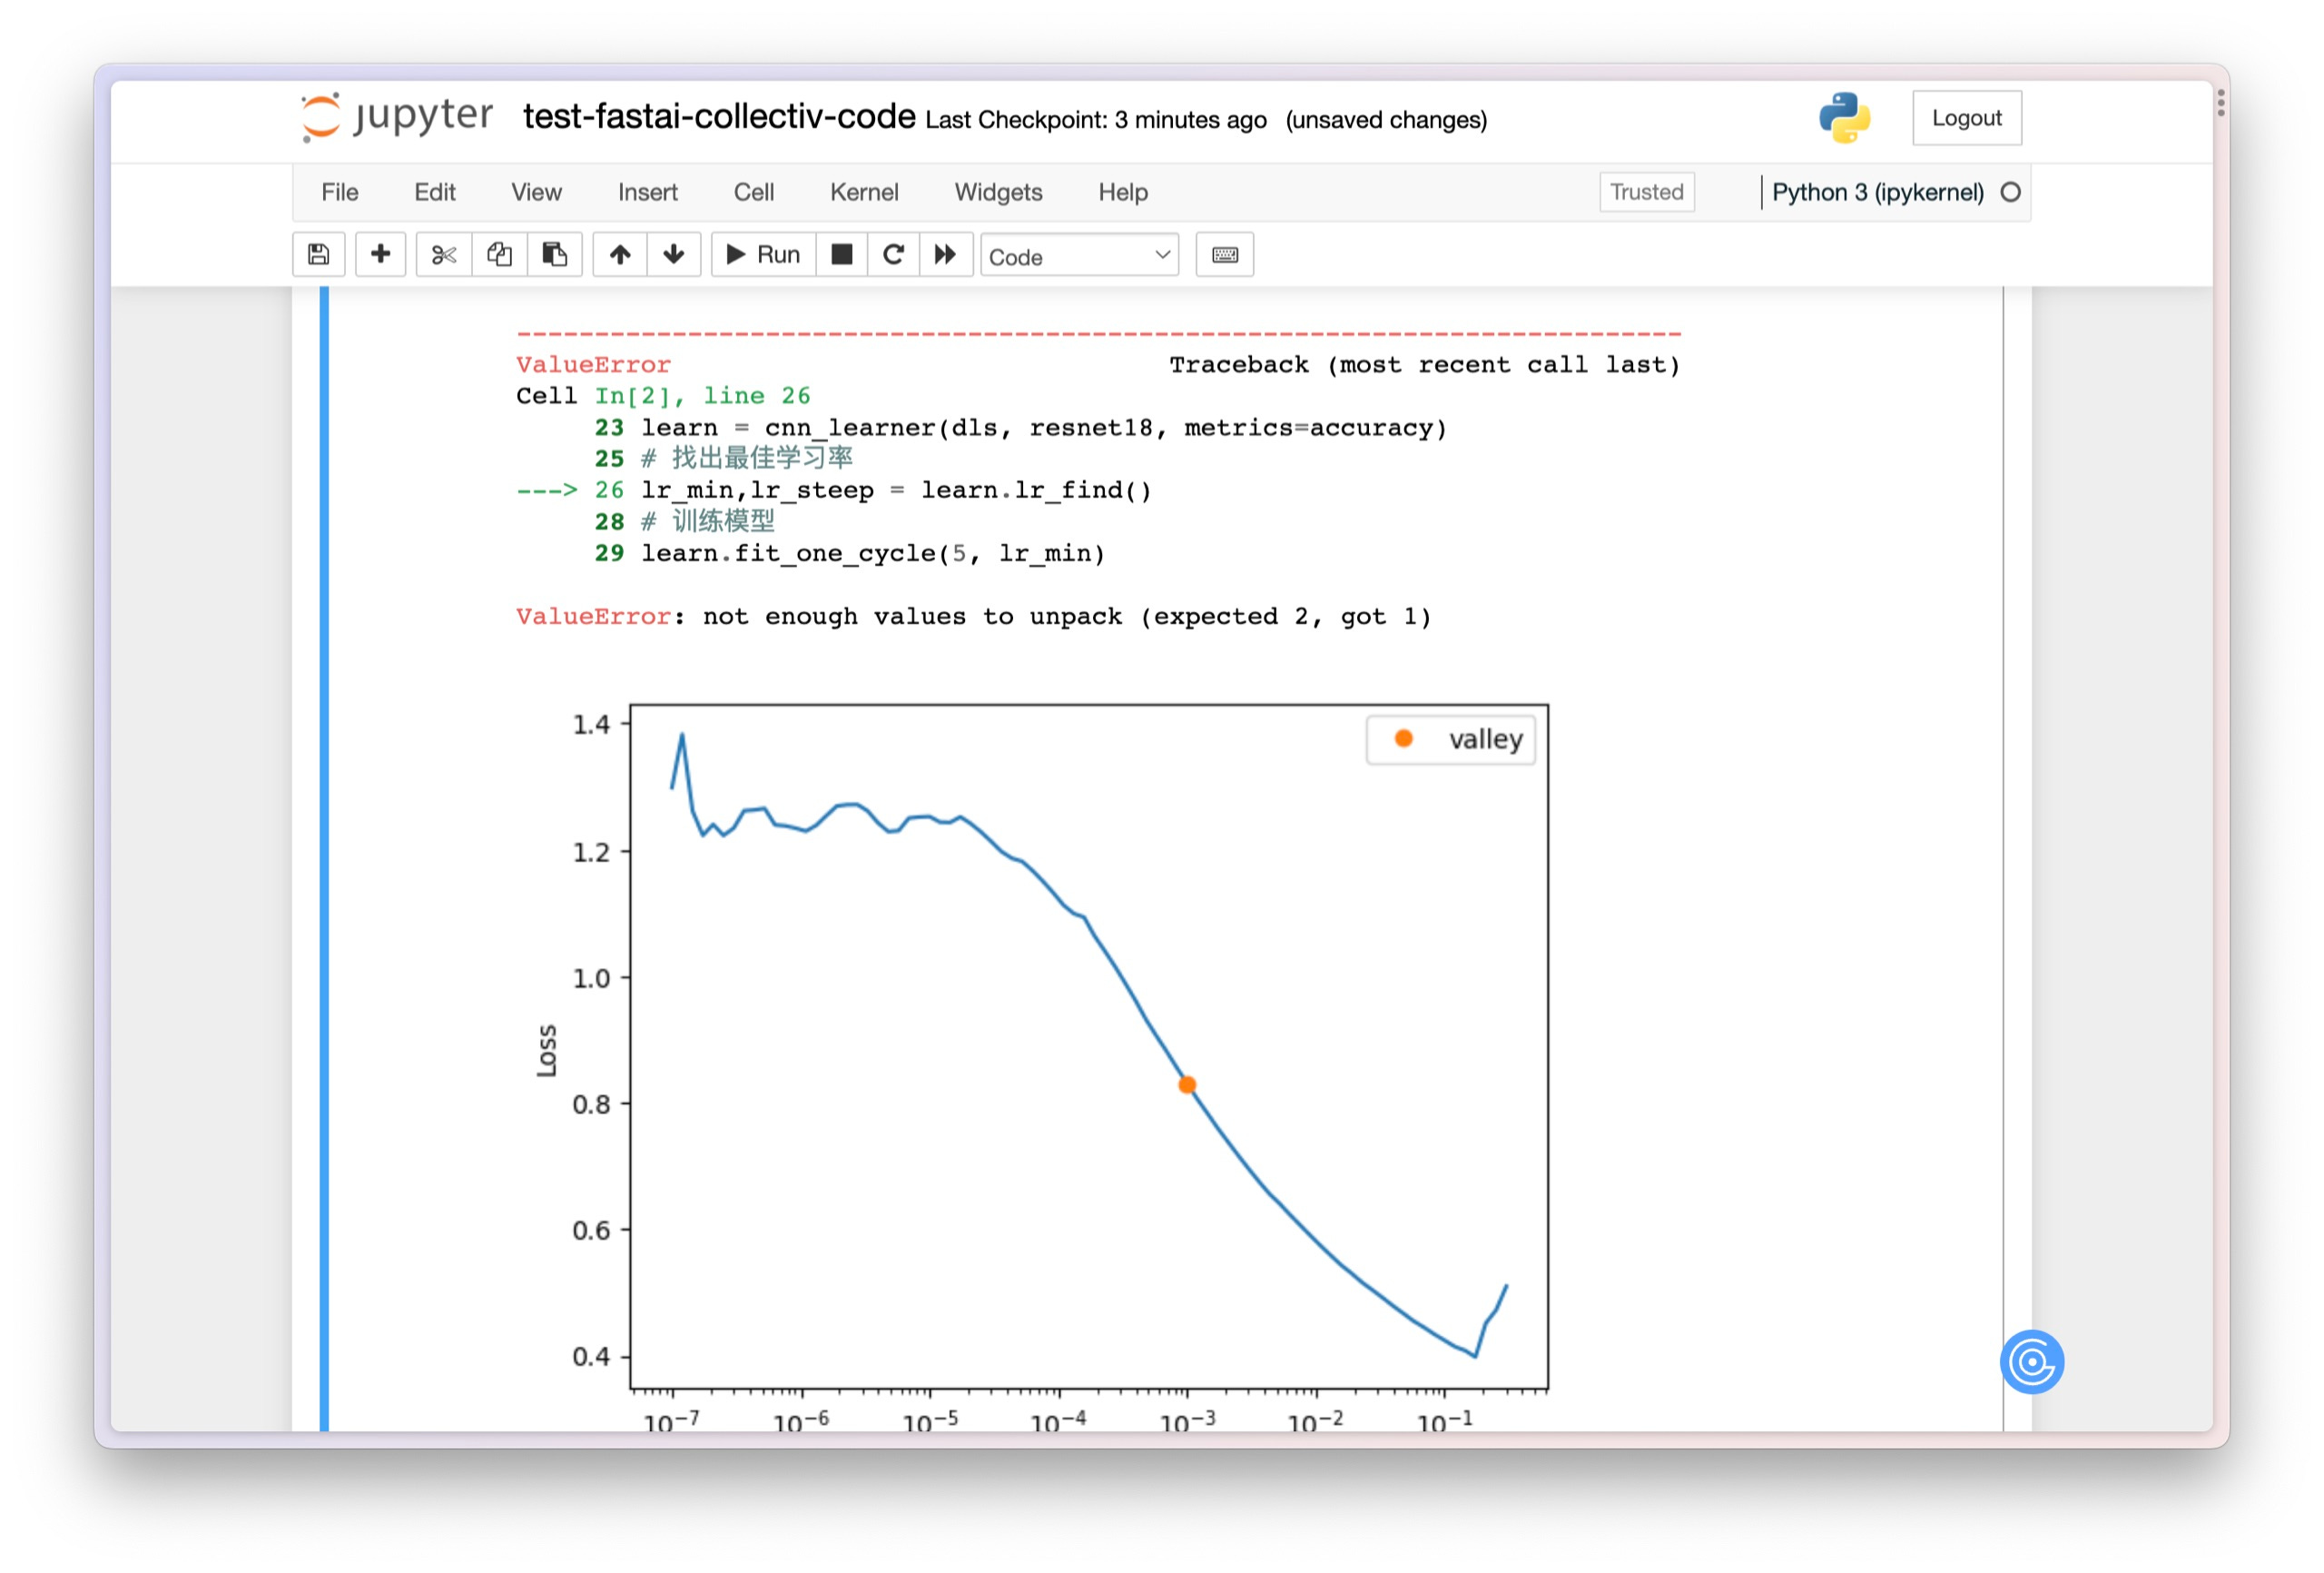Viewport: 2324px width, 1573px height.
Task: Paste cells below icon
Action: click(x=554, y=255)
